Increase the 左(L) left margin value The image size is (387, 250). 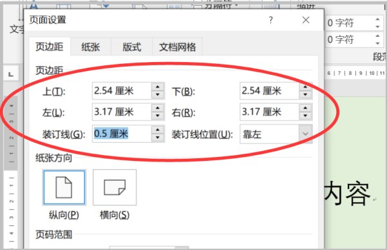(158, 108)
